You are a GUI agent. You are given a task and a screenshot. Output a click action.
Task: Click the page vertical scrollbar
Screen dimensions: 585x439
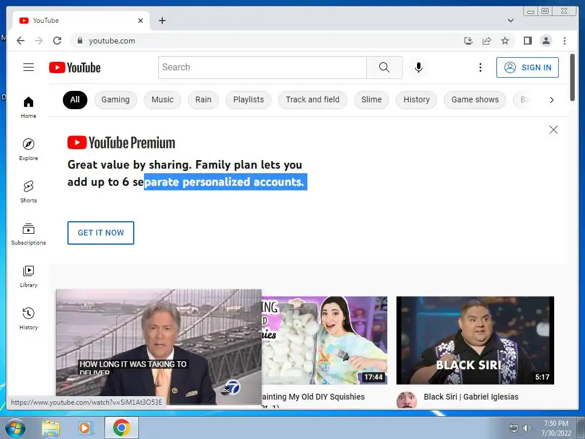[x=572, y=77]
